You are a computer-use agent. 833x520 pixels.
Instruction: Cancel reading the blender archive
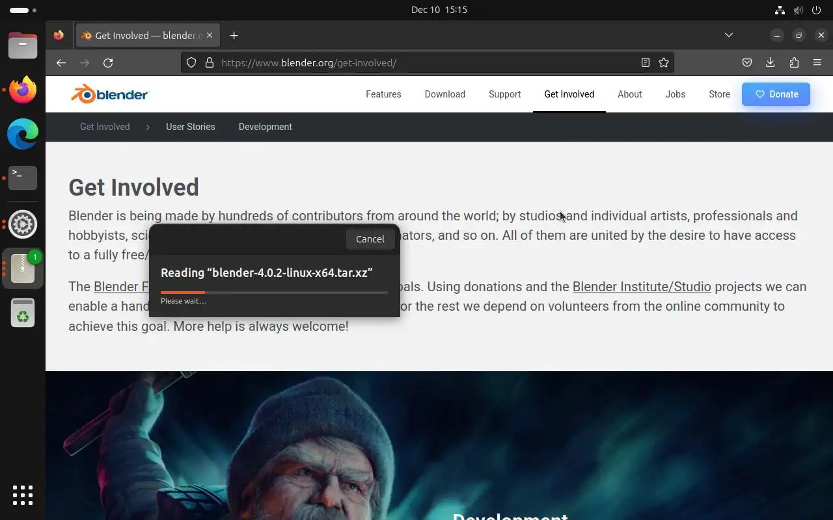coord(370,239)
